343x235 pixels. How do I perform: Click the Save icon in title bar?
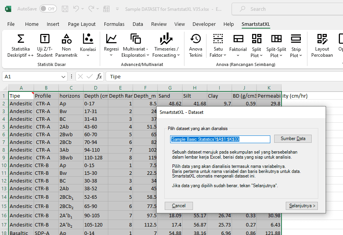point(65,9)
